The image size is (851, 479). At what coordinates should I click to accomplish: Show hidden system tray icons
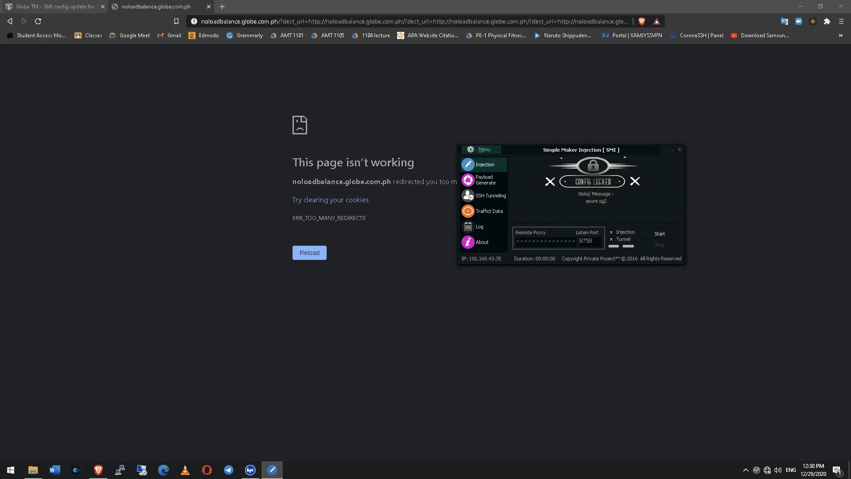(x=746, y=470)
